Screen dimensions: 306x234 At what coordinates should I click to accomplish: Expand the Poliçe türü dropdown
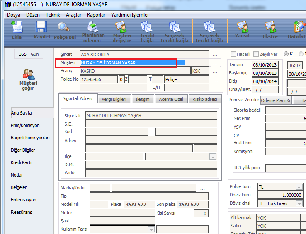[299, 187]
